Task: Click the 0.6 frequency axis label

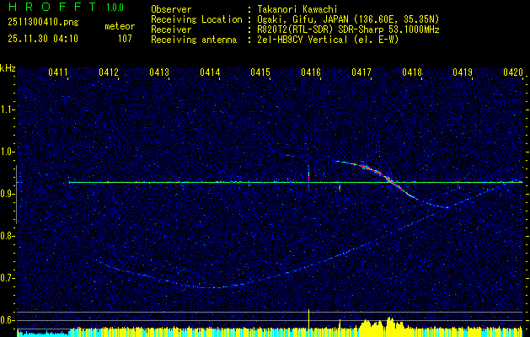Action: 8,320
